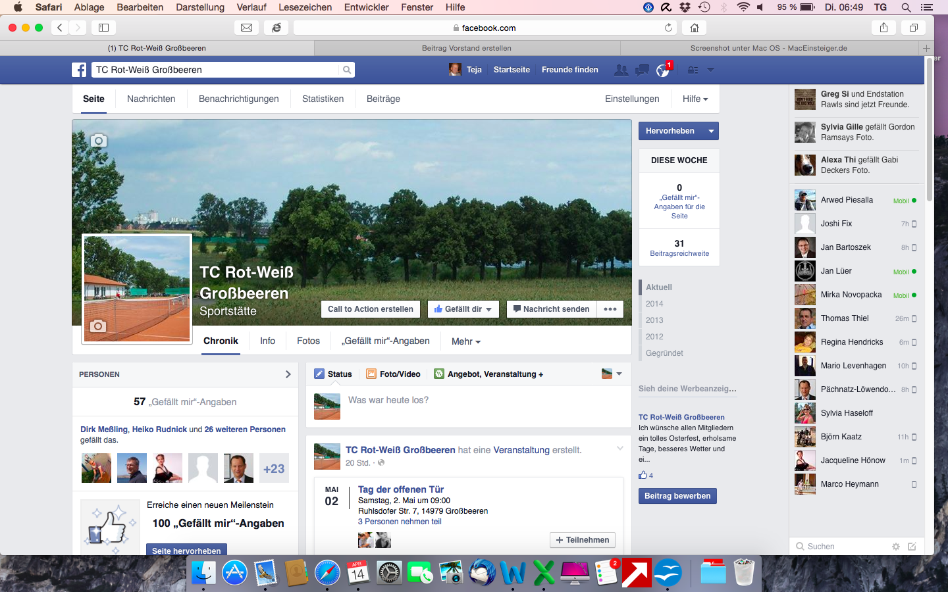Go back with Safari back arrow

click(x=60, y=28)
